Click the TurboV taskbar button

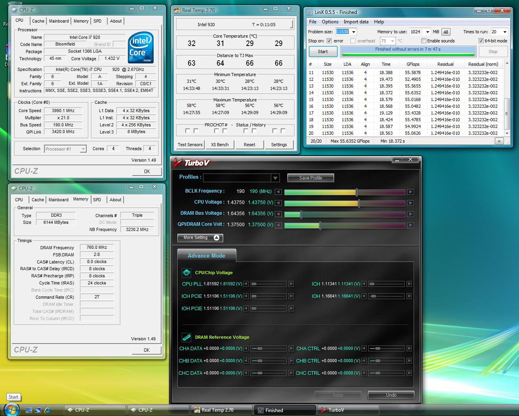(x=348, y=410)
